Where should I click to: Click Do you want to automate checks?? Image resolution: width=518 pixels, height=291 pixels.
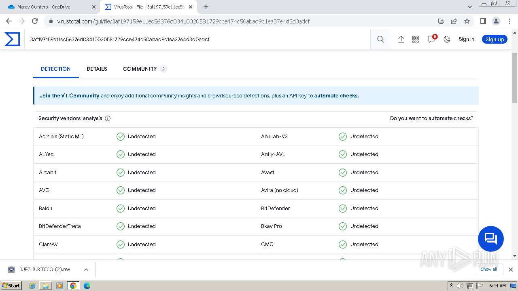[431, 118]
